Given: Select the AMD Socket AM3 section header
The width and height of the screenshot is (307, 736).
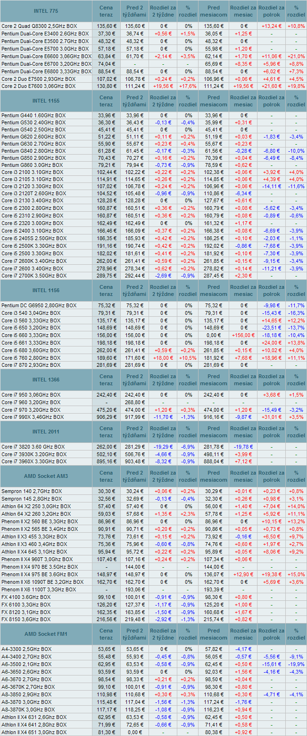Looking at the screenshot, I should point(46,476).
